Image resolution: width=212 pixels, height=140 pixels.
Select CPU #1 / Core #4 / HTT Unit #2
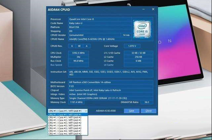pos(68,134)
